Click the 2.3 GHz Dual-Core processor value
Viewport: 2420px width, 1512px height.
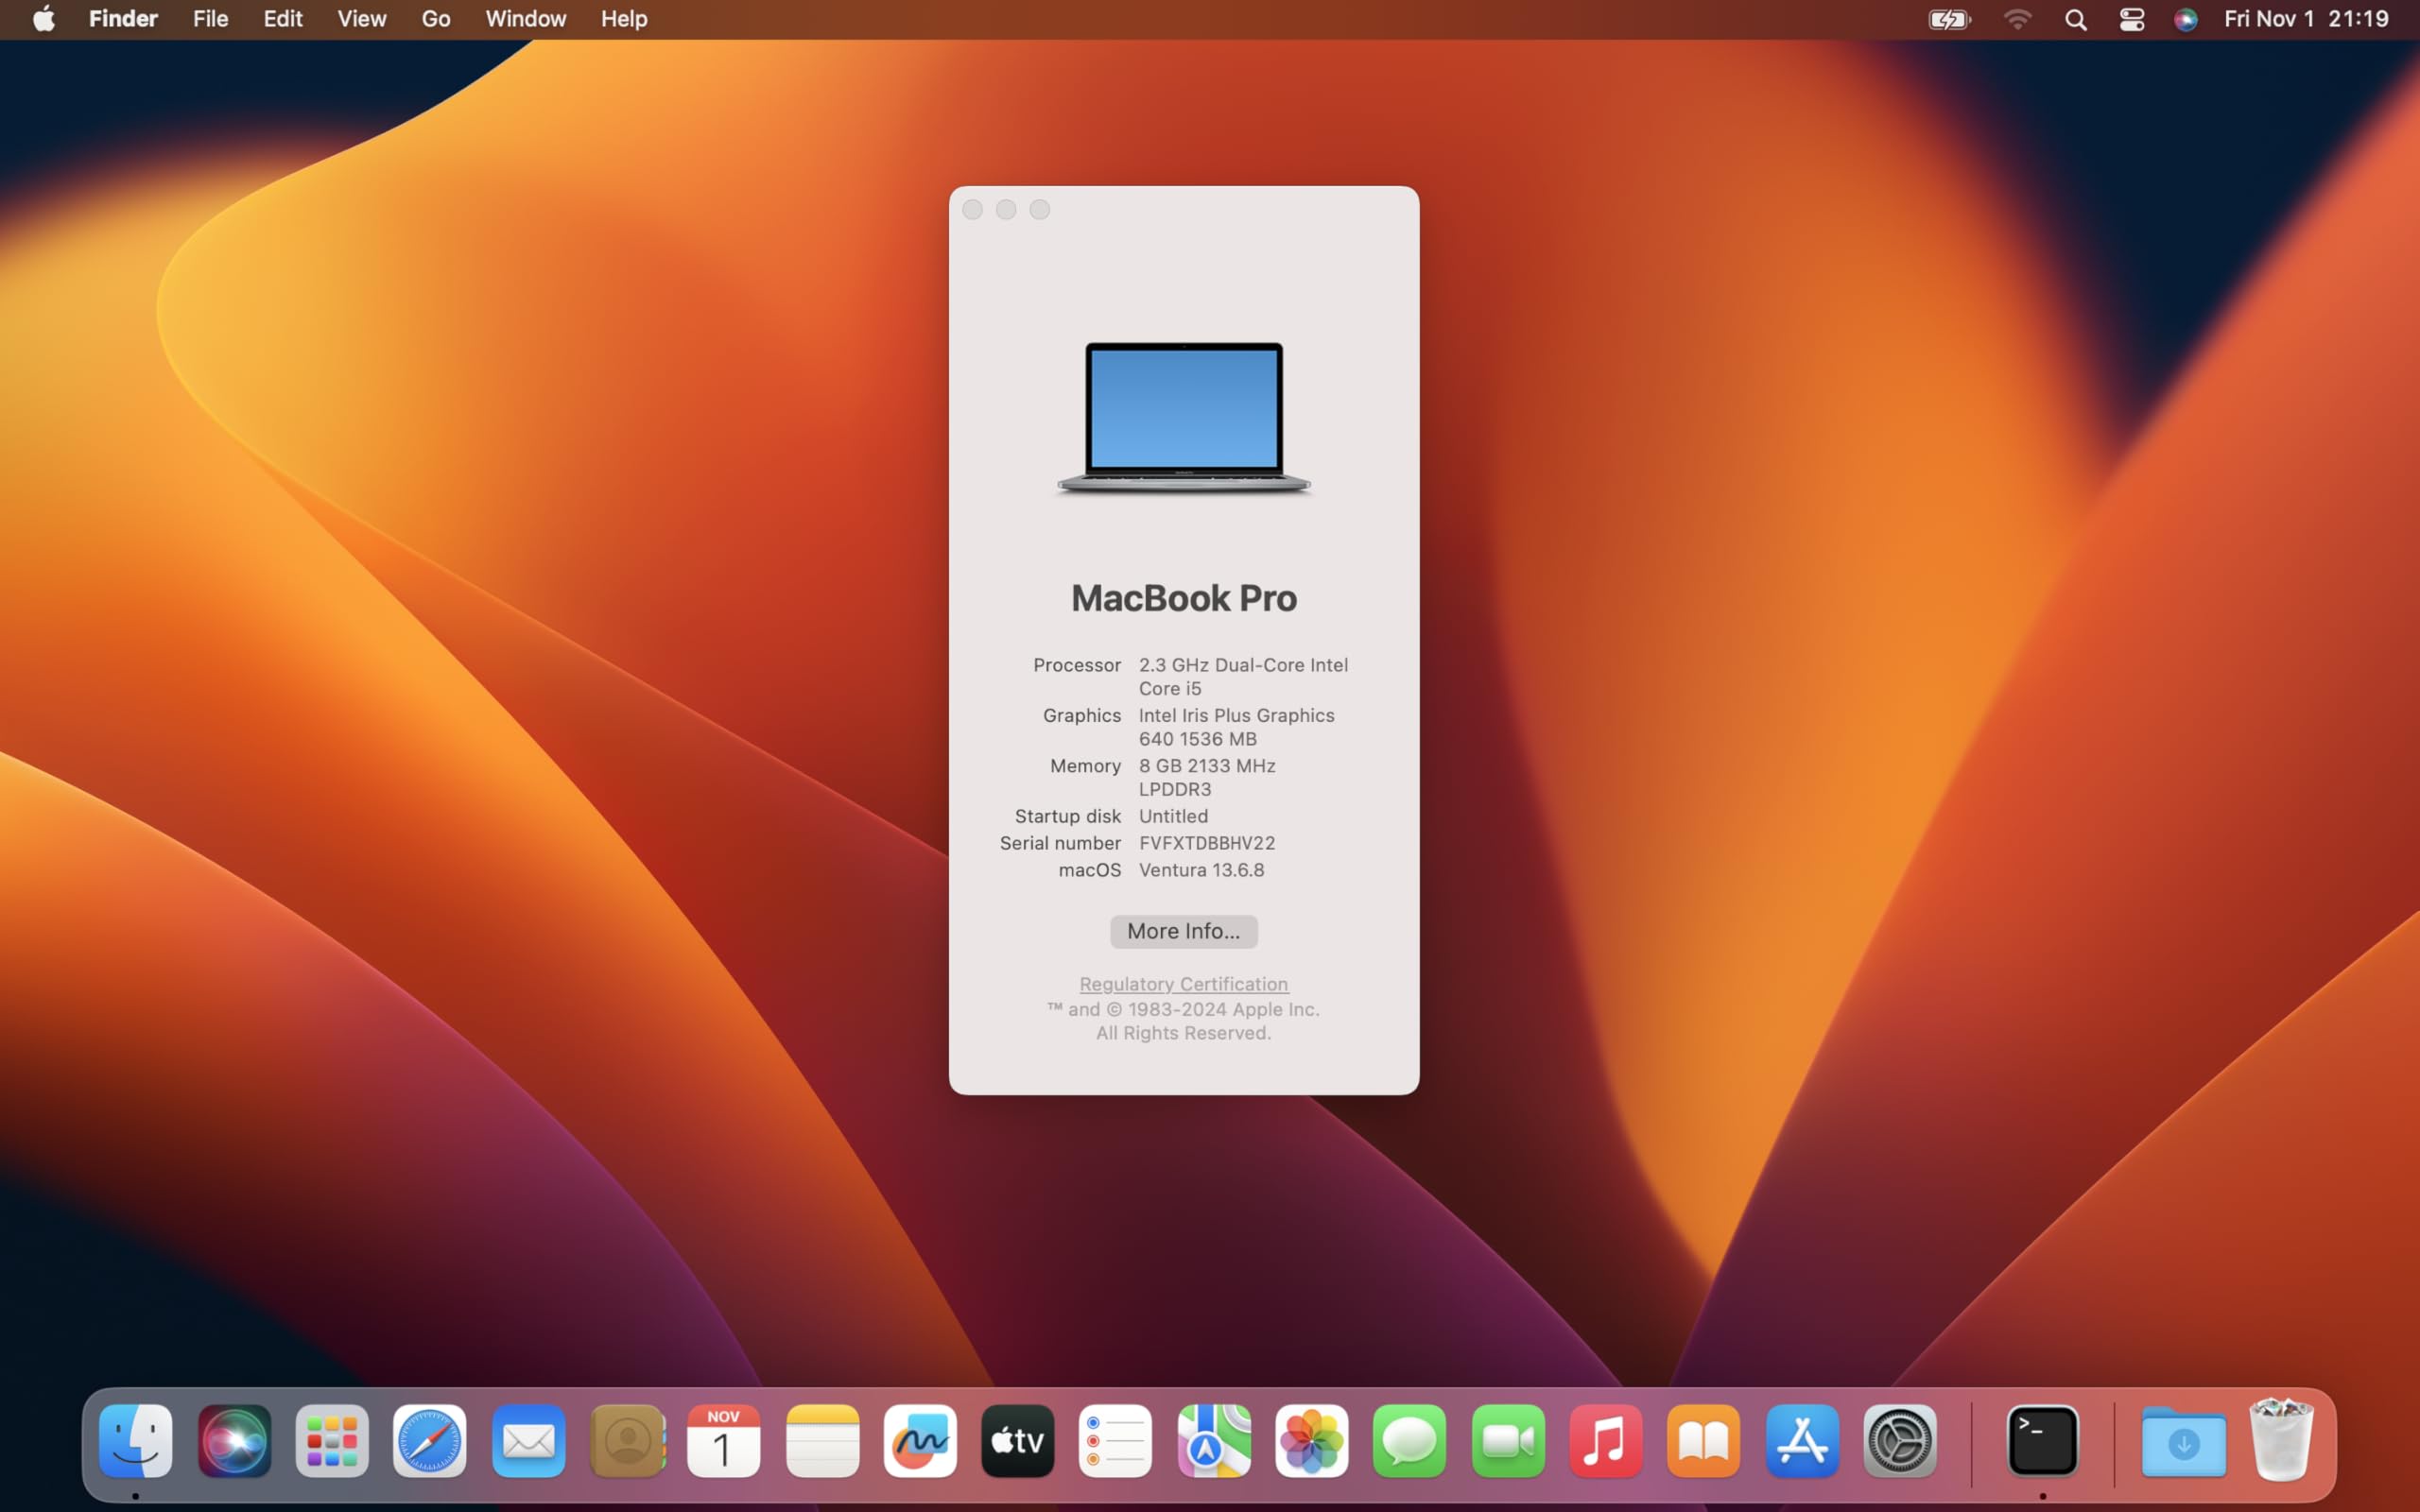pos(1243,676)
